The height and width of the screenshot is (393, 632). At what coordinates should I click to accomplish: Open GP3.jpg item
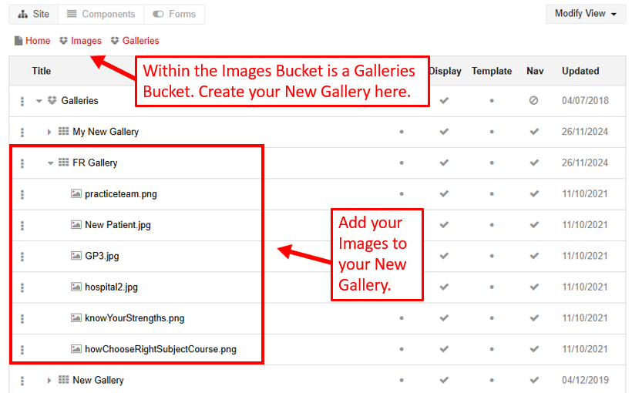click(x=102, y=256)
